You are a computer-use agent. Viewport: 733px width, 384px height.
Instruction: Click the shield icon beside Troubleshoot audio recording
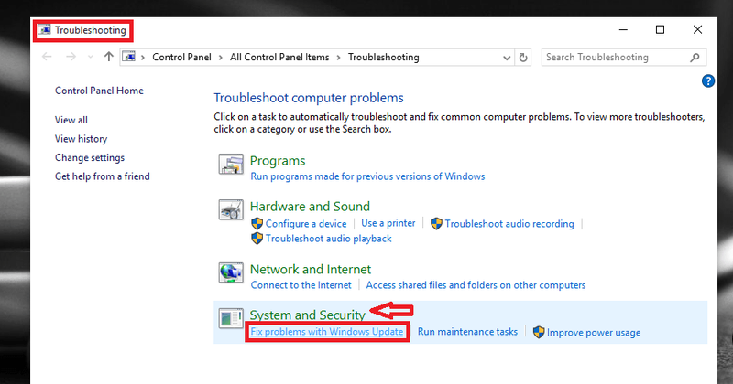pos(436,223)
